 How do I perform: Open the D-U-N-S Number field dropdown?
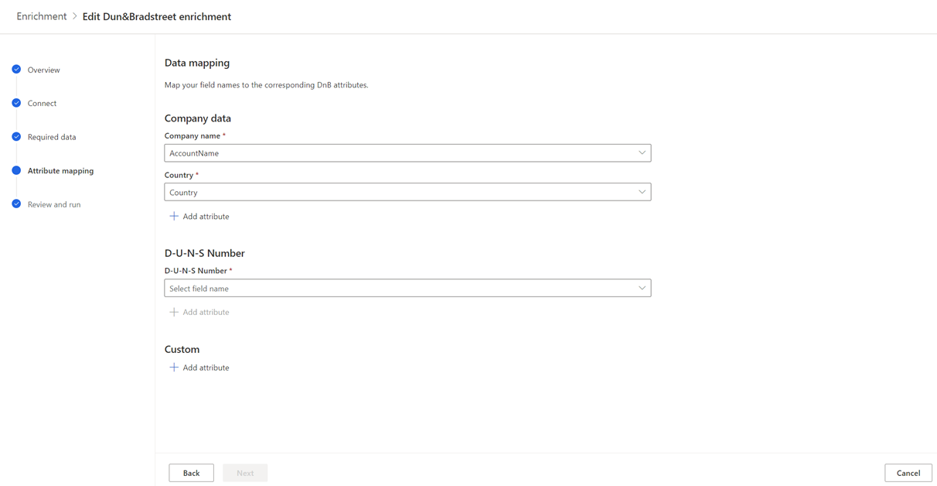pyautogui.click(x=407, y=288)
